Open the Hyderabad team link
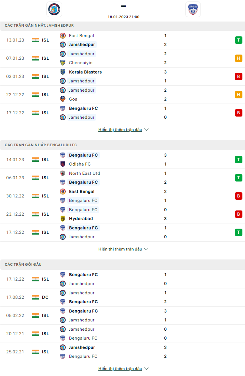245x376 pixels. click(81, 219)
